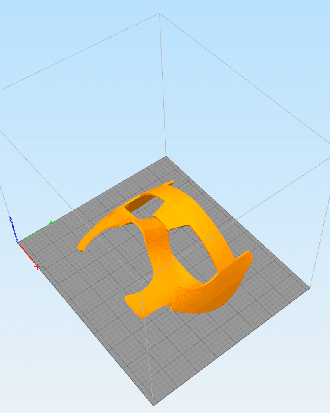Click the gray build plate's far right corner
330x413 pixels.
coord(309,287)
